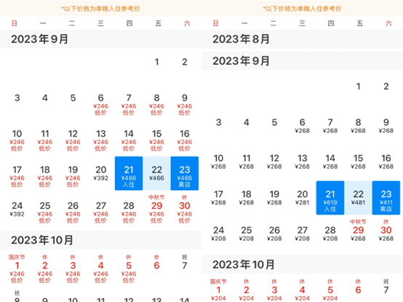Select check-in date 21 priced ¥619
403x302 pixels.
pyautogui.click(x=330, y=198)
